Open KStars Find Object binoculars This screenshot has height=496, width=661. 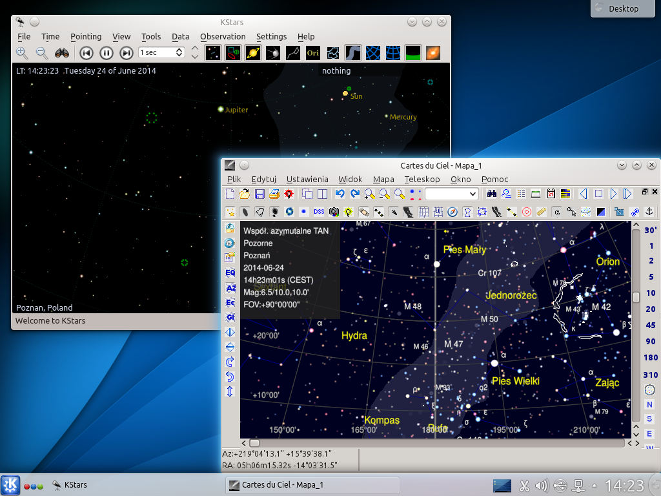coord(62,53)
